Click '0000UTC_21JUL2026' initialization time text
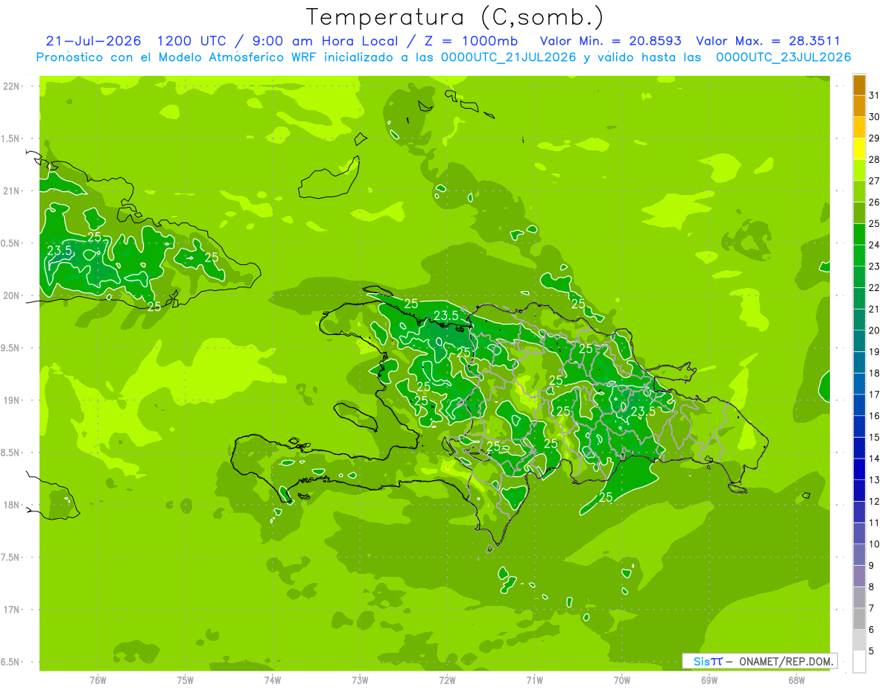Viewport: 894px width, 690px height. point(509,57)
